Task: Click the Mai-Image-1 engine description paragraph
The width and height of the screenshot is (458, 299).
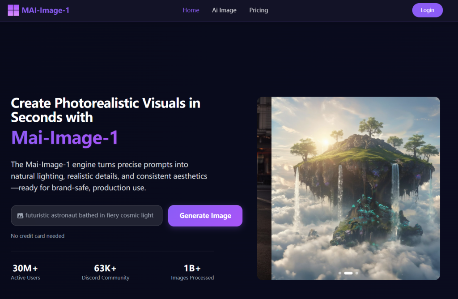Action: tap(109, 176)
